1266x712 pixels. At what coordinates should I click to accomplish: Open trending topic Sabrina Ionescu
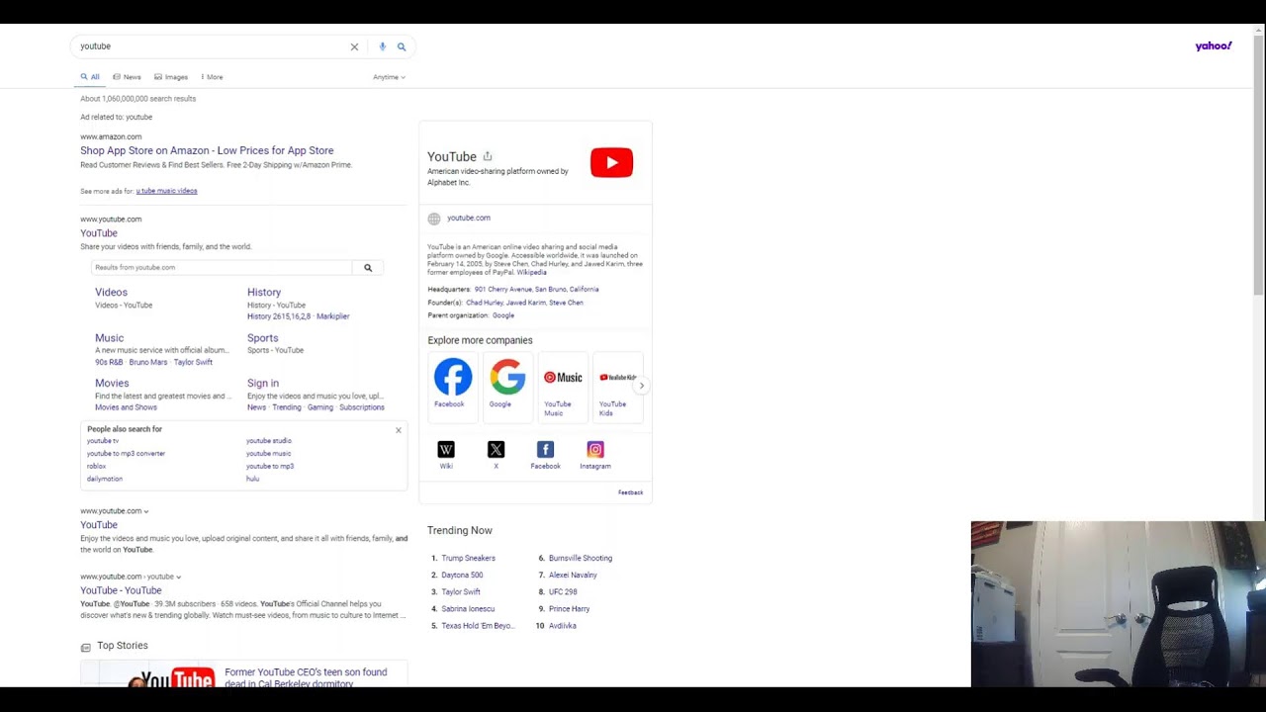pos(468,609)
